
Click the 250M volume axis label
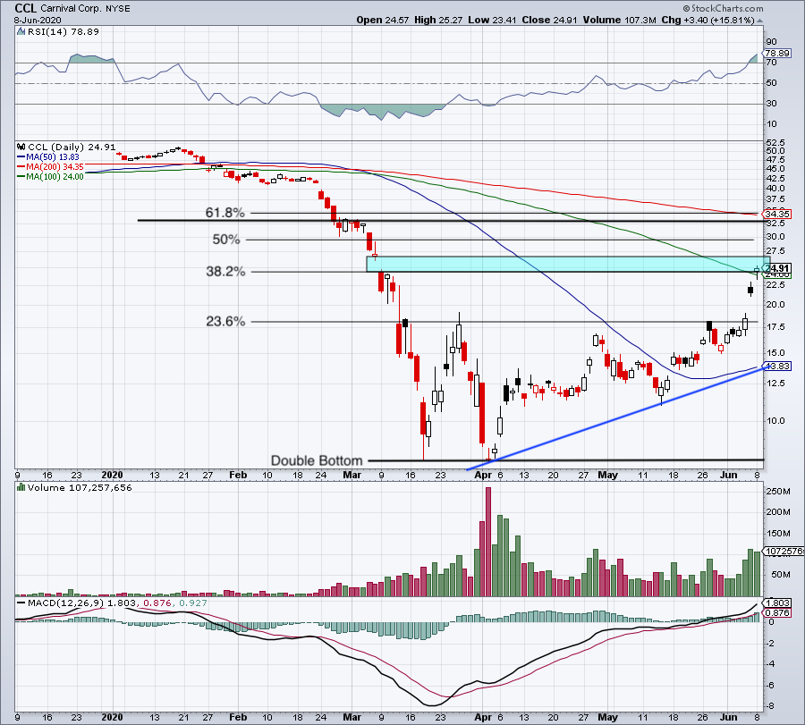(778, 492)
